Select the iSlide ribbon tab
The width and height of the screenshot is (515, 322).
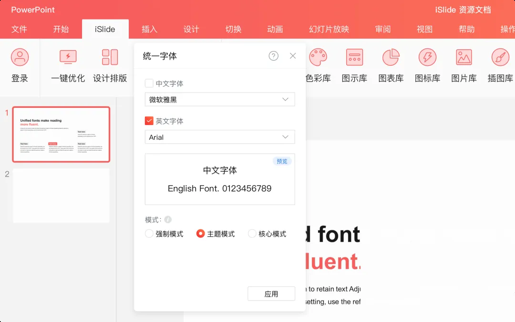click(x=105, y=29)
